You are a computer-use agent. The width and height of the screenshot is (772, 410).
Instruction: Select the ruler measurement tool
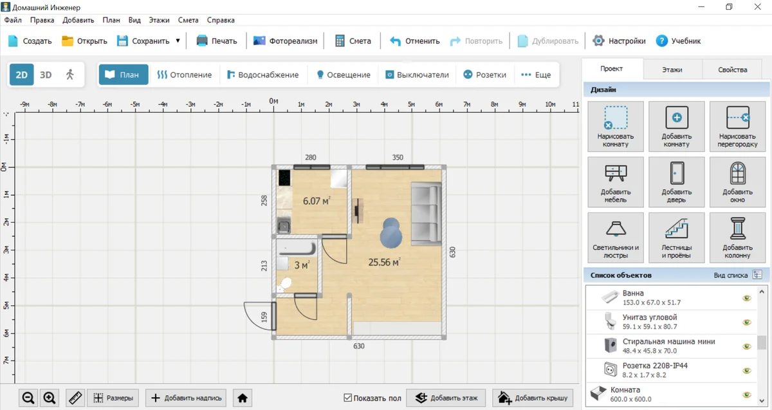(75, 398)
